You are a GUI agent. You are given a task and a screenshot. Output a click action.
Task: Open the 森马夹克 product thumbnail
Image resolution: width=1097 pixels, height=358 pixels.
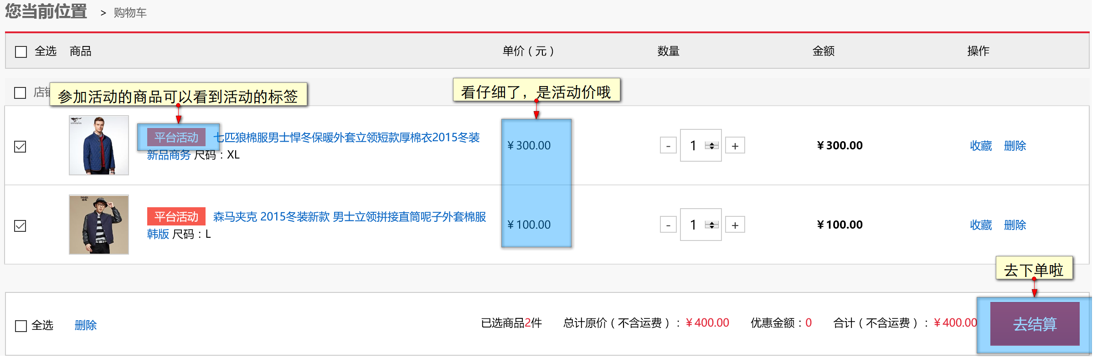pos(99,225)
